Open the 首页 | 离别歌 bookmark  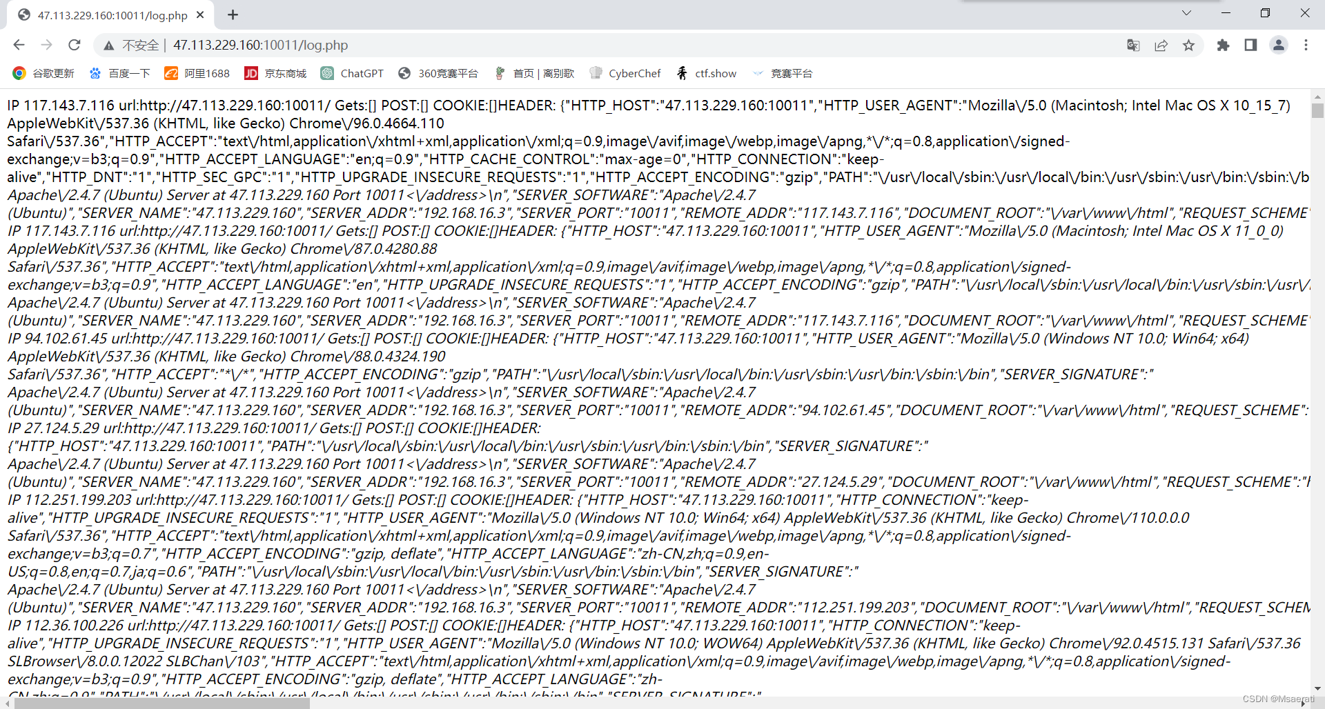click(x=534, y=73)
